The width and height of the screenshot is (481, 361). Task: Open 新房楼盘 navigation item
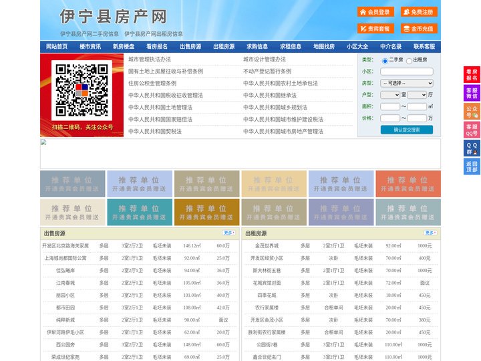pyautogui.click(x=124, y=47)
